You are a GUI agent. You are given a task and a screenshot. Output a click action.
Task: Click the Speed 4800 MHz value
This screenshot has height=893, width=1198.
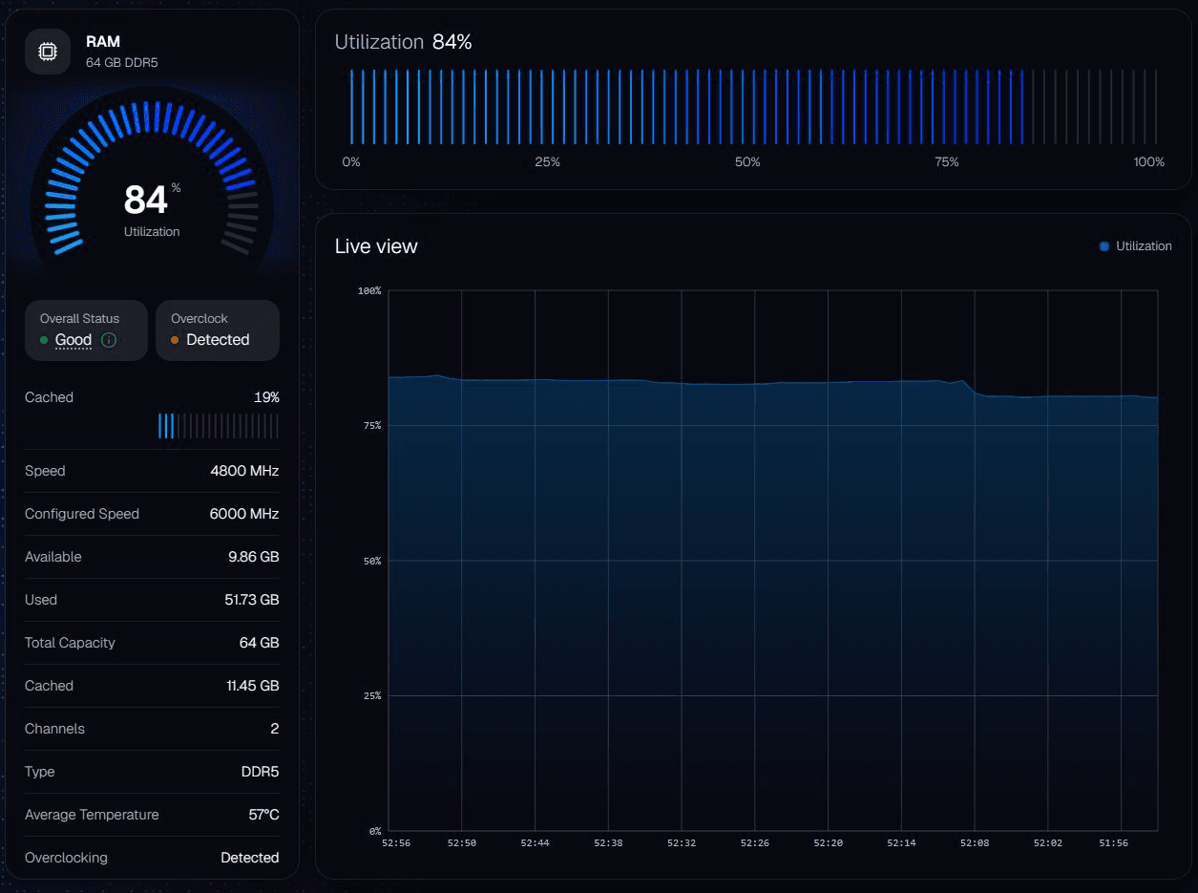(x=244, y=471)
